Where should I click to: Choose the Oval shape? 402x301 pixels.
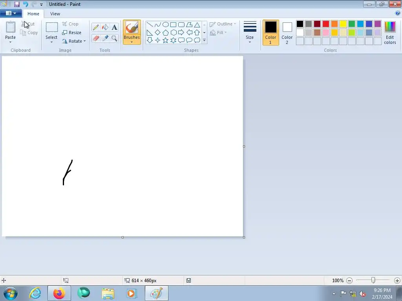click(x=166, y=25)
